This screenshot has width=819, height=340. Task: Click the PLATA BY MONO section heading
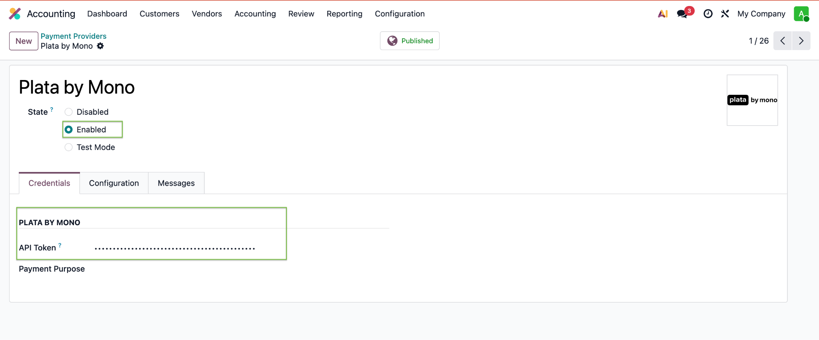[x=50, y=222]
